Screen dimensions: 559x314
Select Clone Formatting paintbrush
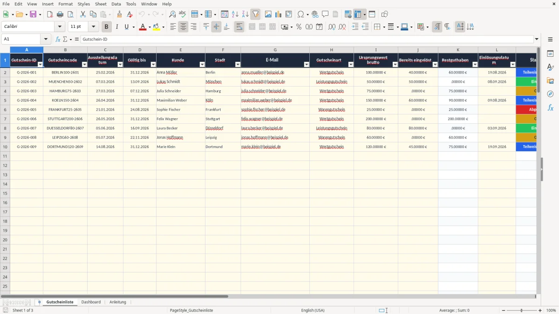pos(120,14)
